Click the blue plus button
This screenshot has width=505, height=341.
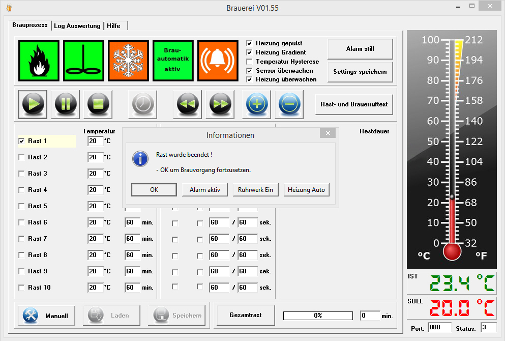coord(256,104)
